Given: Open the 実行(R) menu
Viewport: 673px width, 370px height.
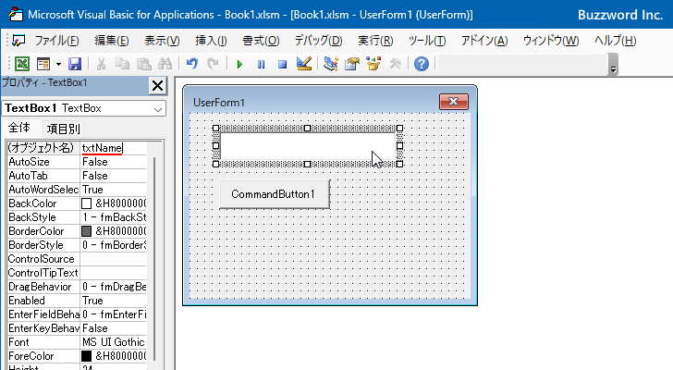Looking at the screenshot, I should pyautogui.click(x=375, y=41).
